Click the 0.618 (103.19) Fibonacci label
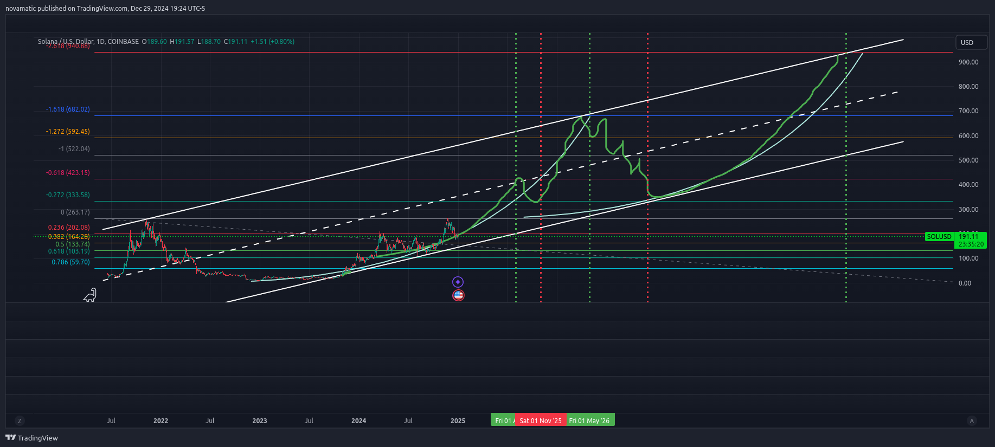Image resolution: width=995 pixels, height=447 pixels. pyautogui.click(x=69, y=251)
